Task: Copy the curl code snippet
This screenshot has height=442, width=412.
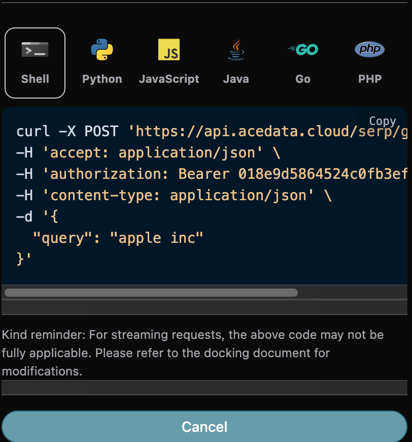Action: tap(382, 121)
